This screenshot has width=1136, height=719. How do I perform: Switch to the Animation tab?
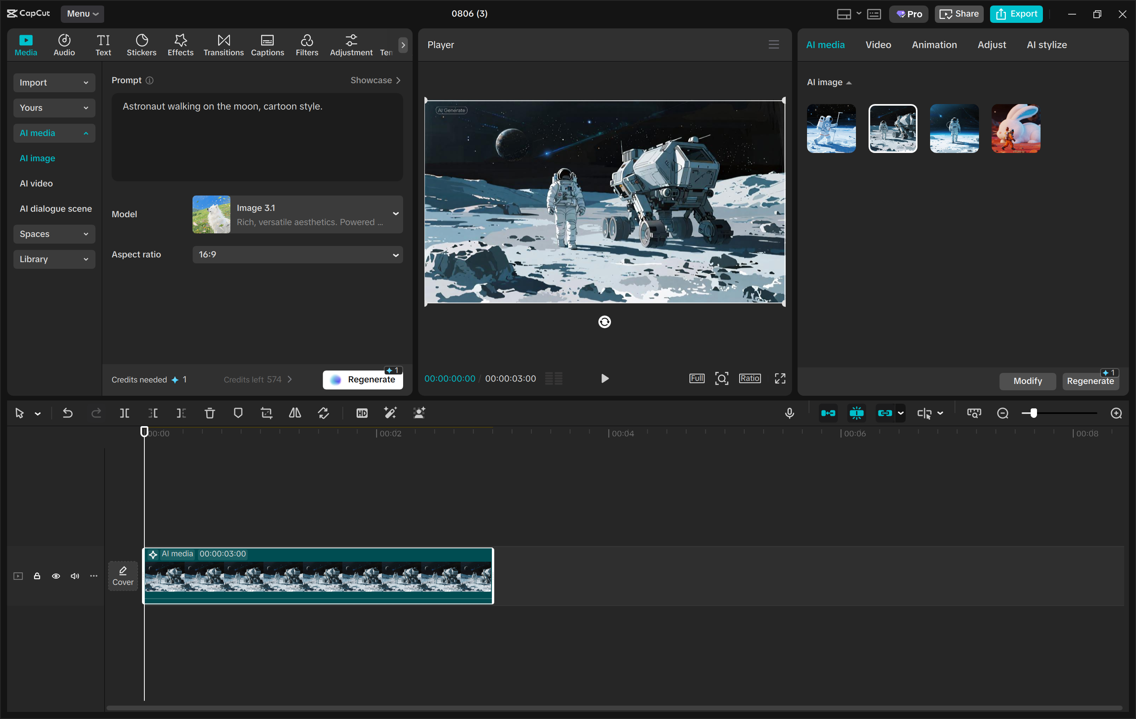pyautogui.click(x=934, y=45)
